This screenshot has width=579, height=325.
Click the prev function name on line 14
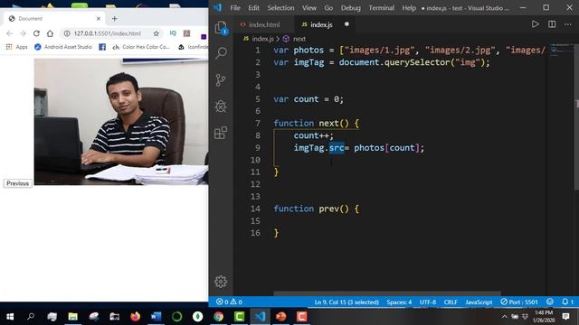point(328,209)
